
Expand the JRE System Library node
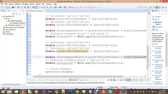(x=4, y=25)
